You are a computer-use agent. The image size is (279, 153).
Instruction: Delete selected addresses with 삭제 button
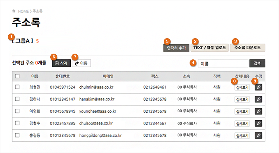[x=61, y=63]
